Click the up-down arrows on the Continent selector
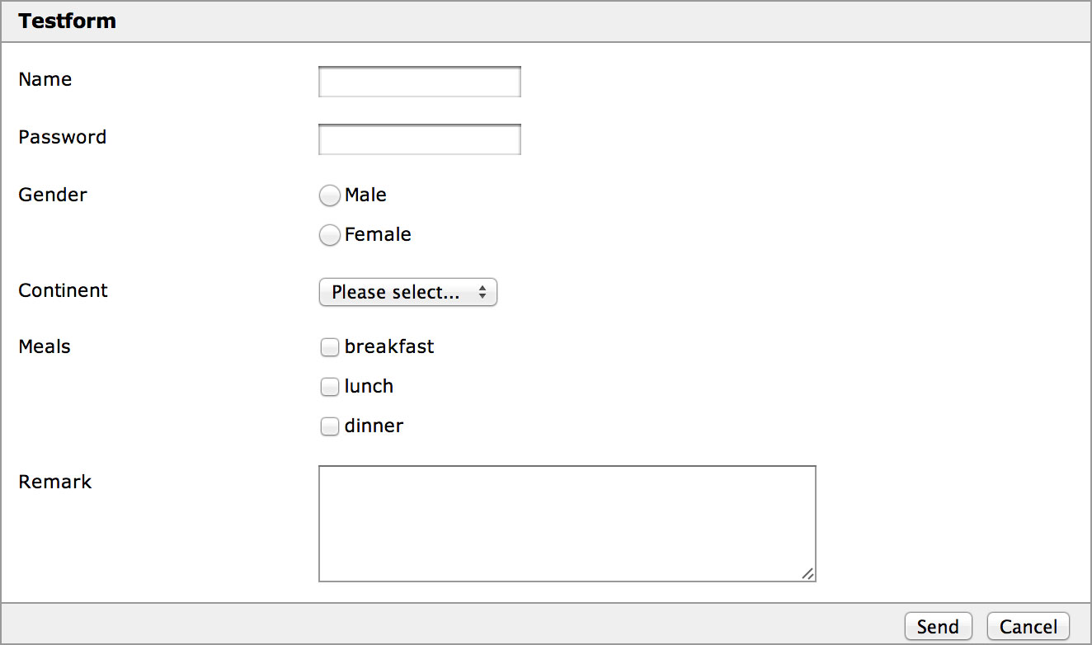Viewport: 1092px width, 645px height. pos(482,292)
